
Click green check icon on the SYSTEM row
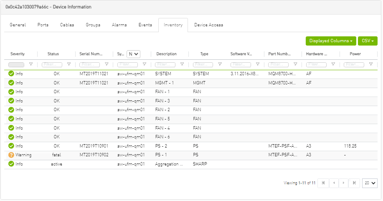pyautogui.click(x=11, y=74)
